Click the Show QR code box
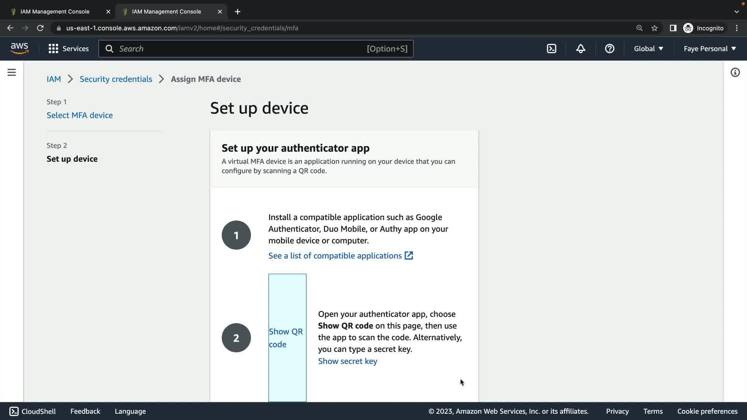 287,338
